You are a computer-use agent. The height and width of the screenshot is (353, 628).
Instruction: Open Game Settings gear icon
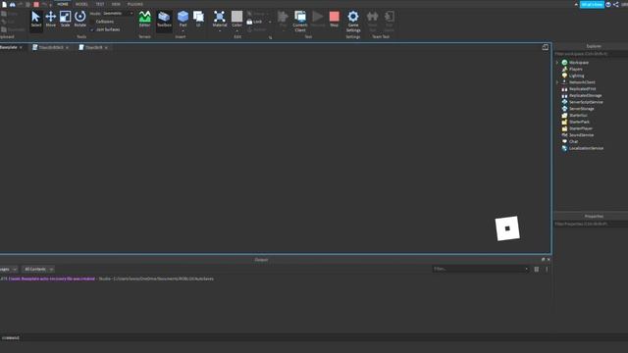pos(353,17)
